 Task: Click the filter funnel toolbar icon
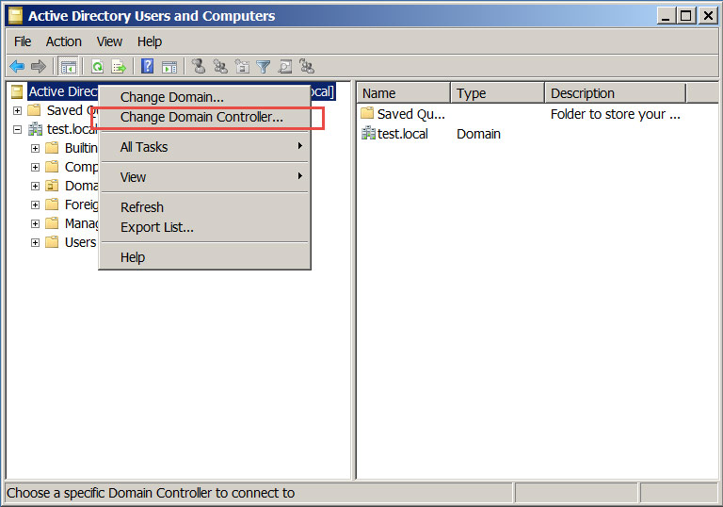tap(264, 66)
